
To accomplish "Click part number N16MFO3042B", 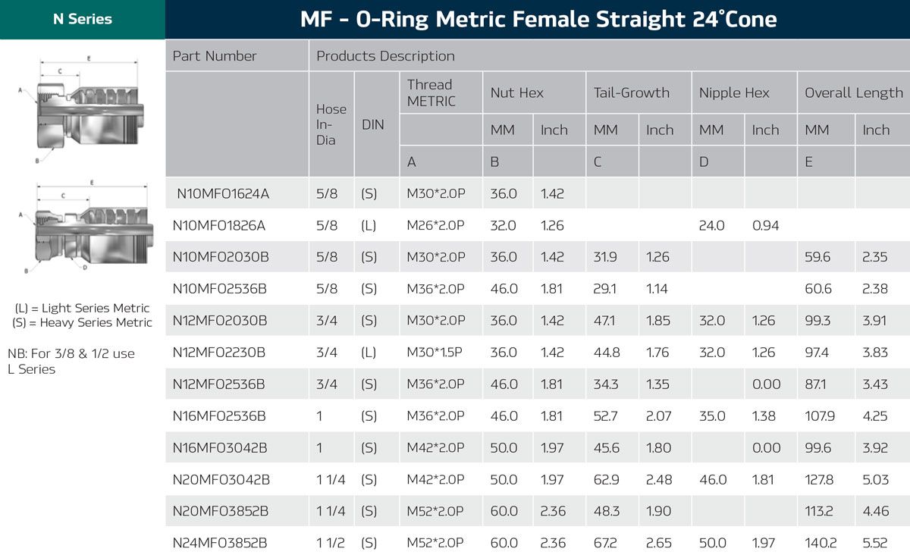I will coord(220,448).
